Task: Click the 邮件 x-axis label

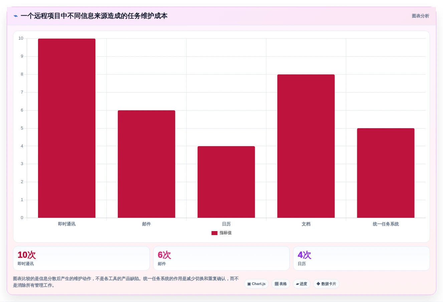Action: 147,224
